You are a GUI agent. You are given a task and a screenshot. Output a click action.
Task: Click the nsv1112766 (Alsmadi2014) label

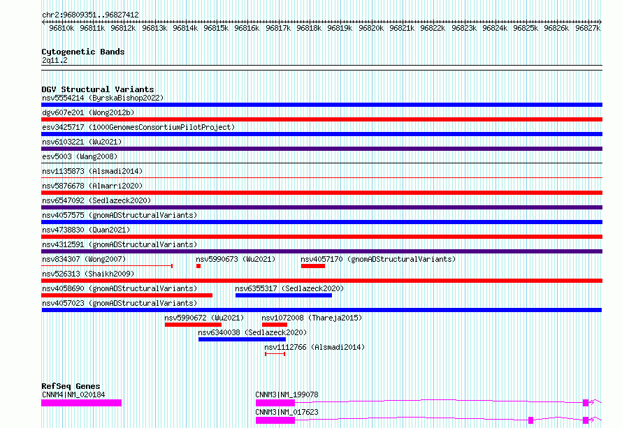click(314, 347)
